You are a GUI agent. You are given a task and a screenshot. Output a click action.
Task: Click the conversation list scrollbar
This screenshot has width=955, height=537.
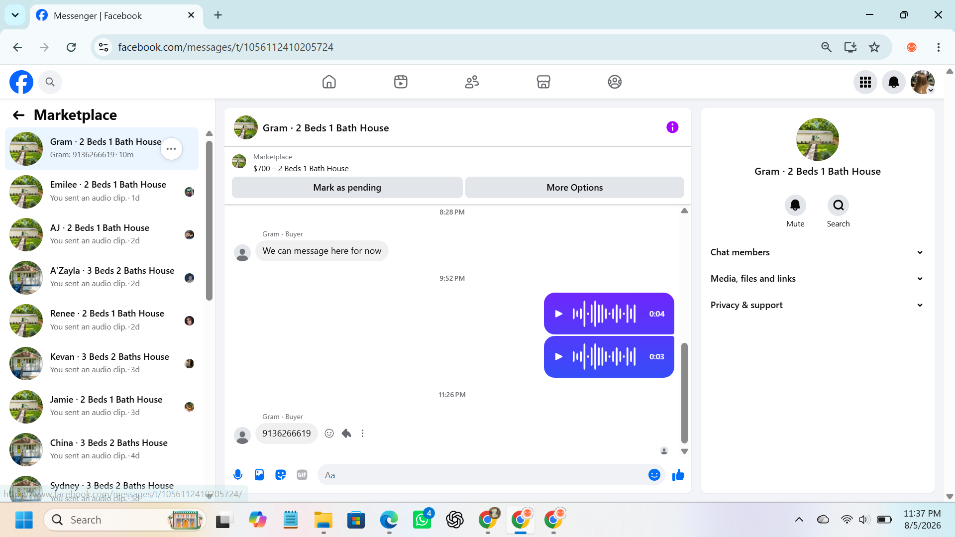209,220
